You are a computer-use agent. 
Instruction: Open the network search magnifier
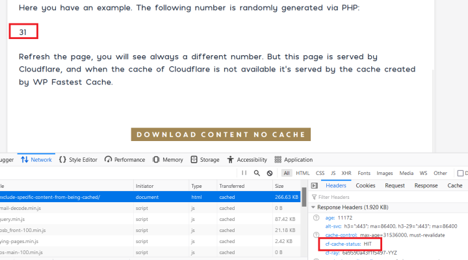pos(257,173)
